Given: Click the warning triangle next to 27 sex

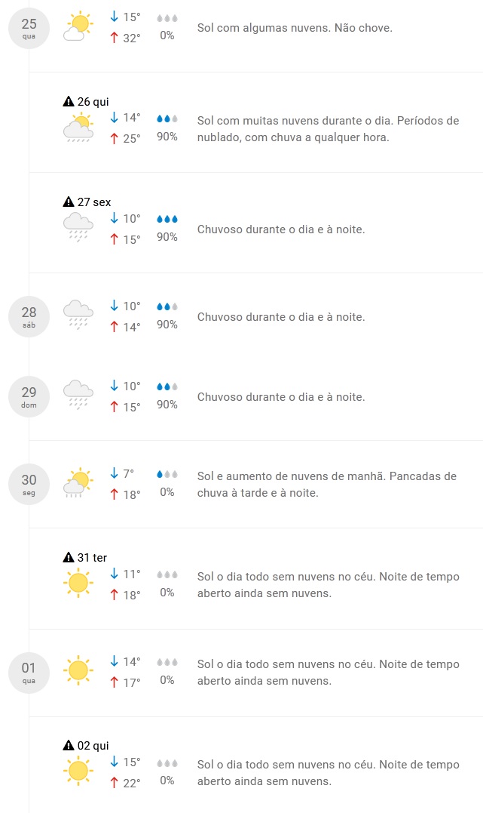Looking at the screenshot, I should click(69, 202).
